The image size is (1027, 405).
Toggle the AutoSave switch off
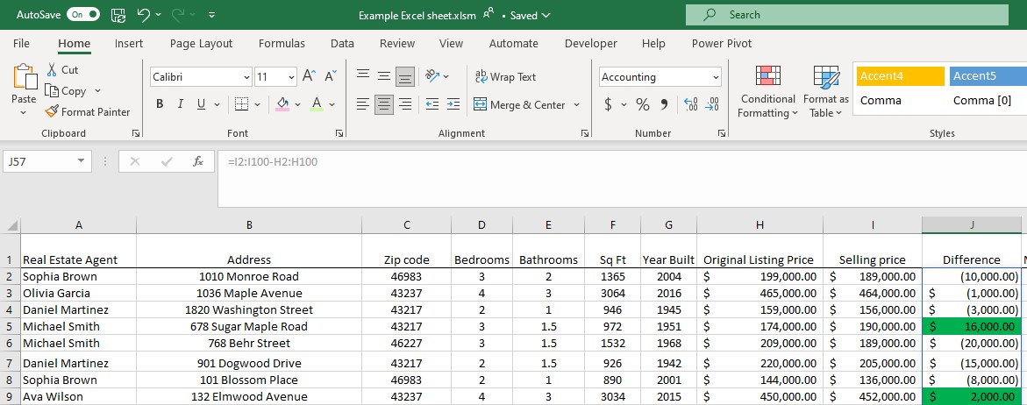(x=82, y=15)
